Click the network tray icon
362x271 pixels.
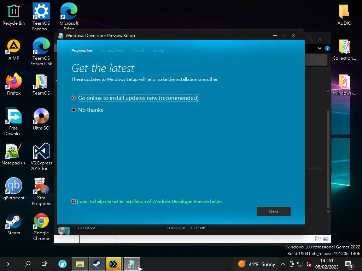(x=300, y=264)
